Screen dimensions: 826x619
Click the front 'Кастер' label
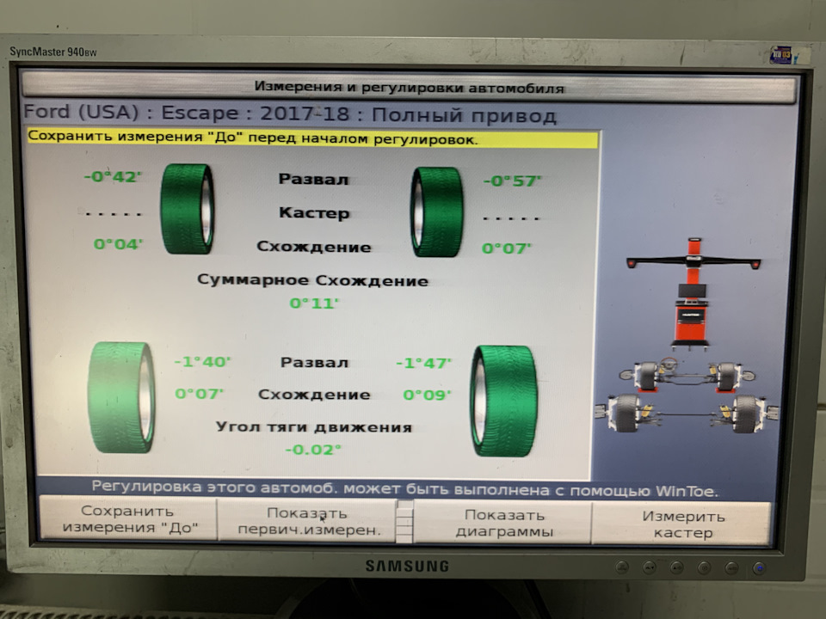pyautogui.click(x=314, y=213)
